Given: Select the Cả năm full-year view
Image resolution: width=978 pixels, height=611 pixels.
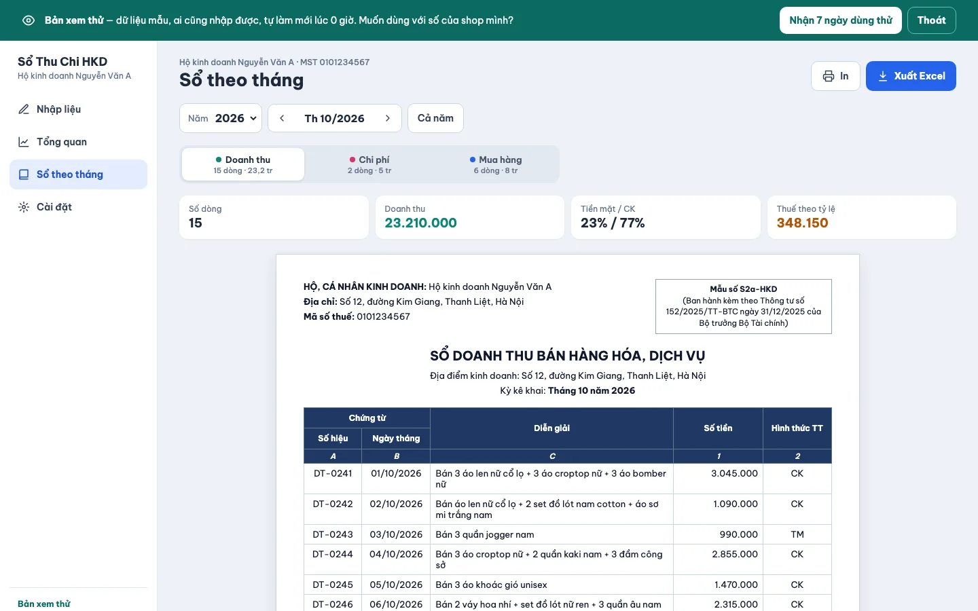Looking at the screenshot, I should pyautogui.click(x=435, y=118).
